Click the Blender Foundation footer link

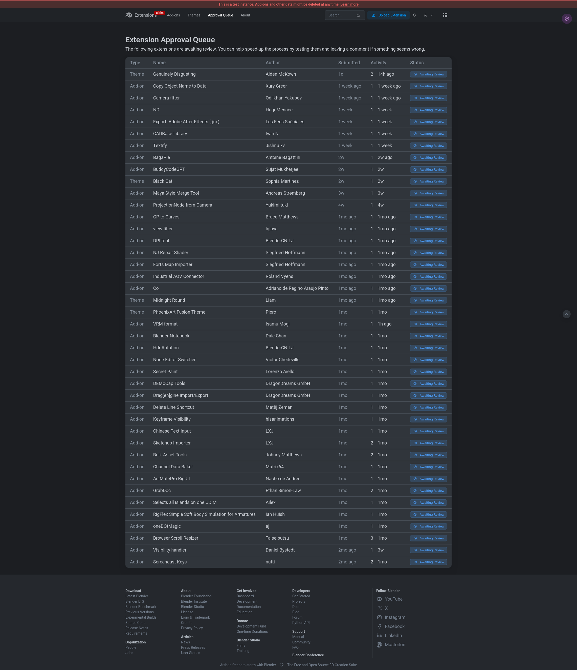pos(196,596)
